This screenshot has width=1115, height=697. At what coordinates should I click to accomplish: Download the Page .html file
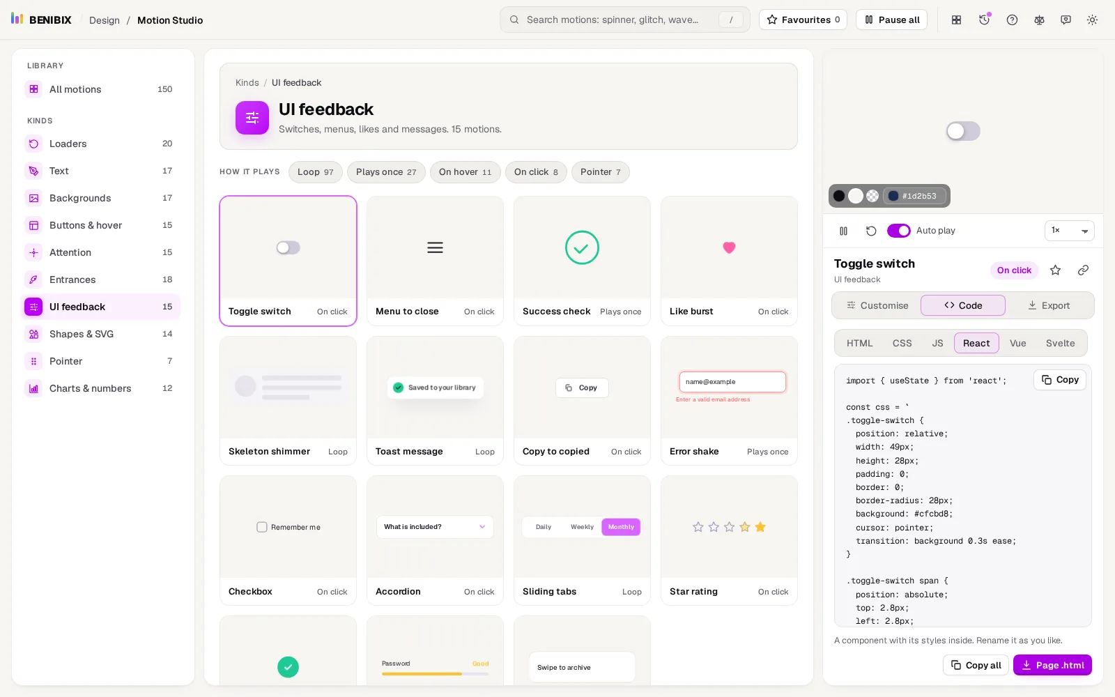coord(1052,665)
